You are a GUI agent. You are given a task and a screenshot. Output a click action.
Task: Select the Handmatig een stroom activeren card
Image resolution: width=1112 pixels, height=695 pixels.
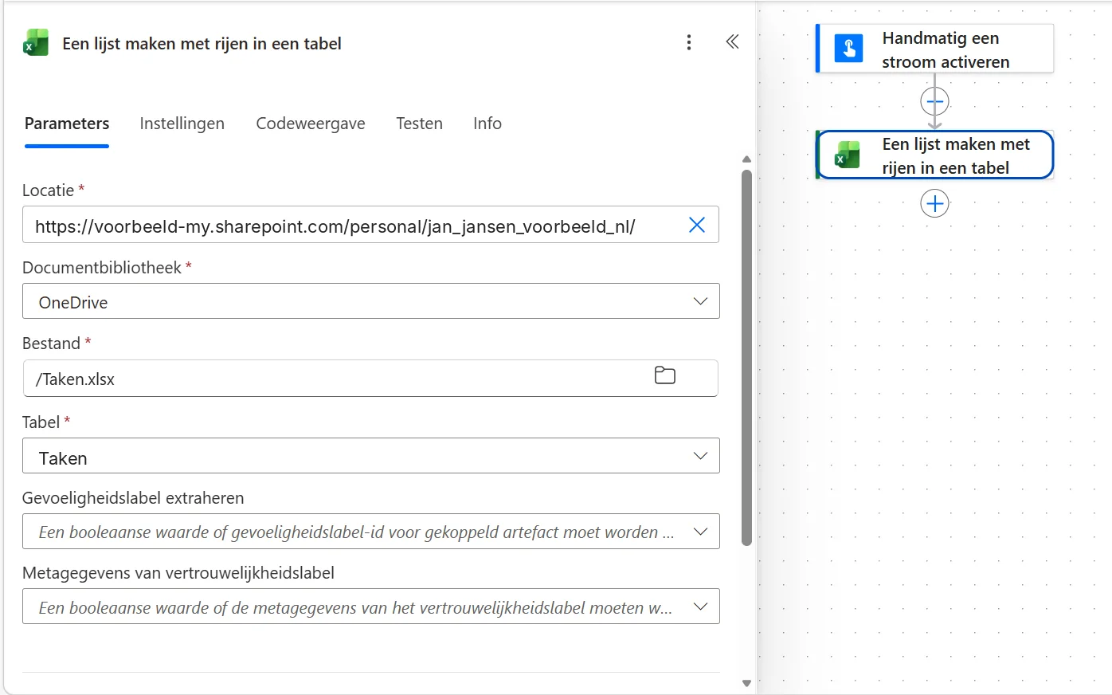[x=935, y=49]
